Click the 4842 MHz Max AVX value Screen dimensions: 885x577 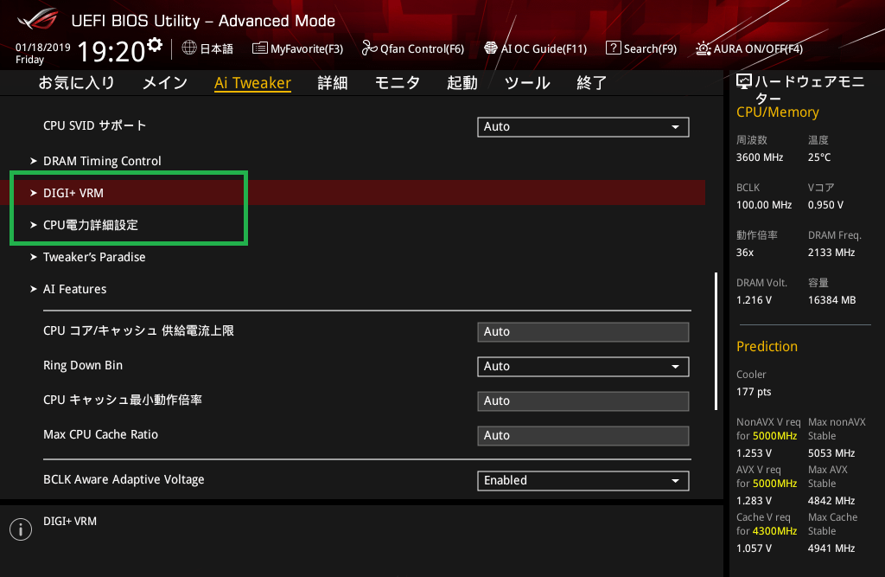(831, 500)
